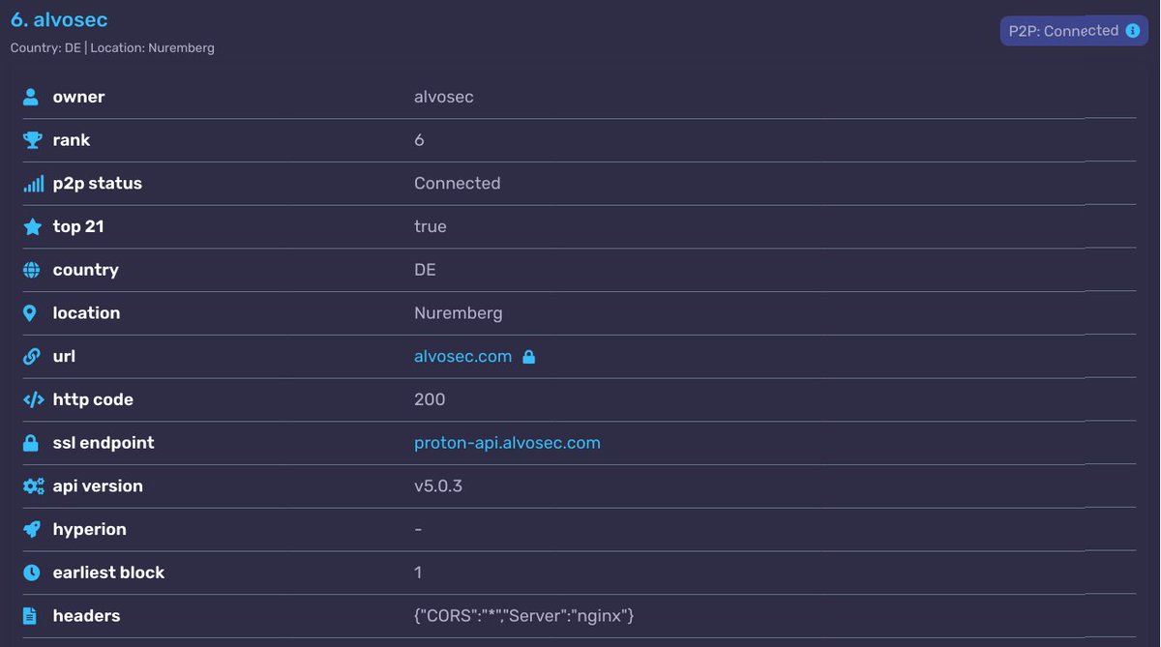Click the code brackets icon beside http code
This screenshot has width=1161, height=647.
[33, 399]
